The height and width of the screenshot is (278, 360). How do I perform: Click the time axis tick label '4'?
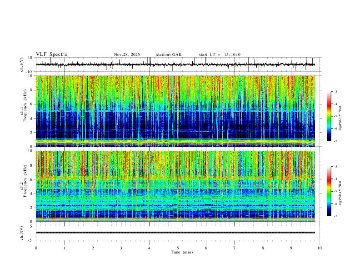(x=150, y=248)
